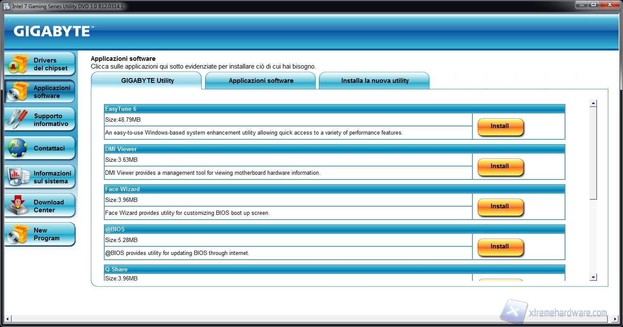Click the GIGABYTE logo in header
This screenshot has width=623, height=327.
52,31
